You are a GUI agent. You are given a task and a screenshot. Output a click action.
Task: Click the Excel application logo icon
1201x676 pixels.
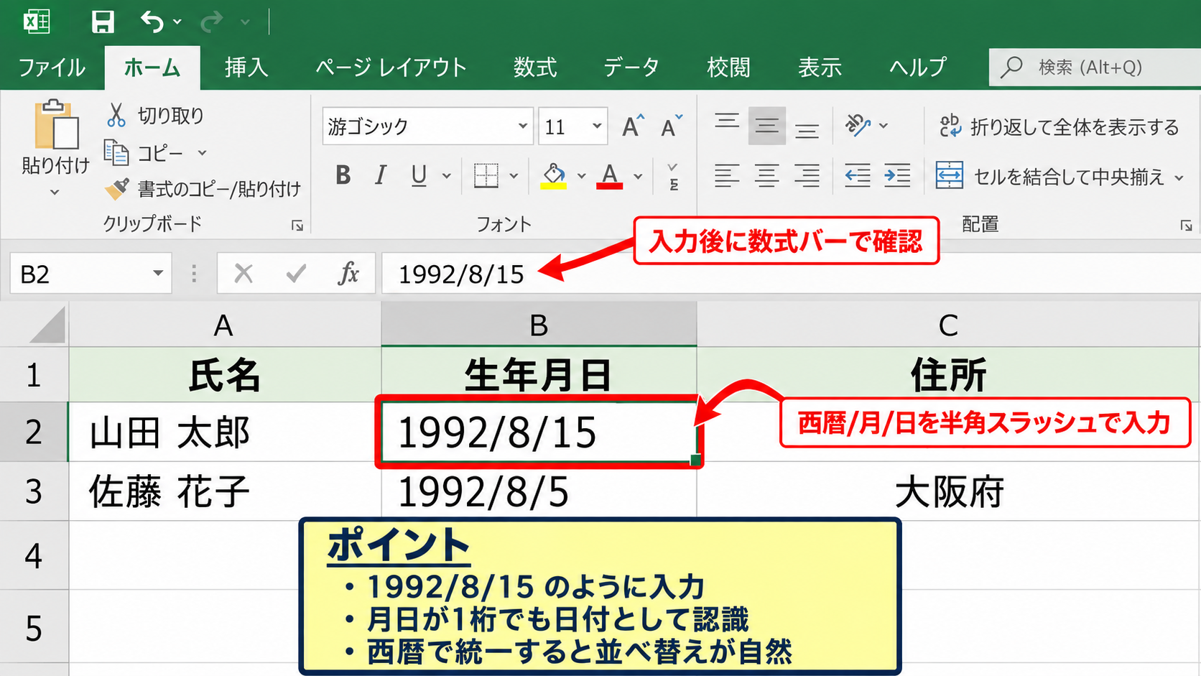(x=37, y=22)
